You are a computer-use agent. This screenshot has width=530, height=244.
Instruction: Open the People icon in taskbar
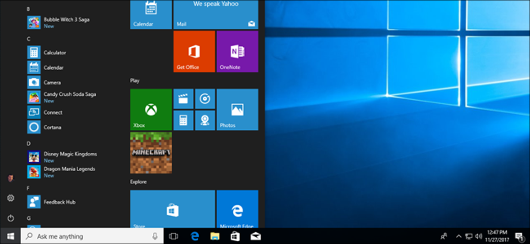click(x=443, y=236)
